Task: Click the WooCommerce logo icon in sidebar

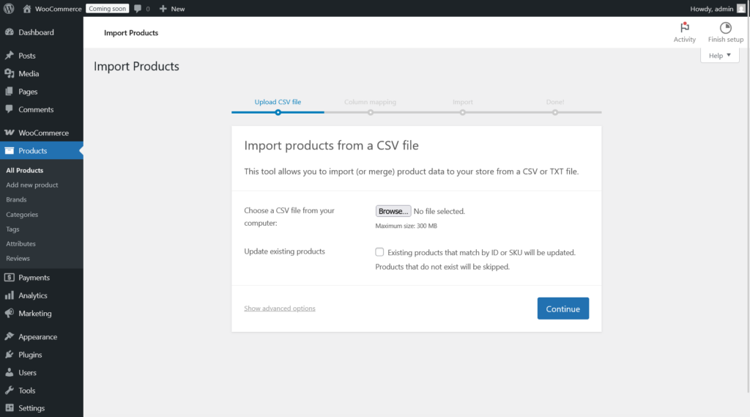Action: tap(9, 133)
